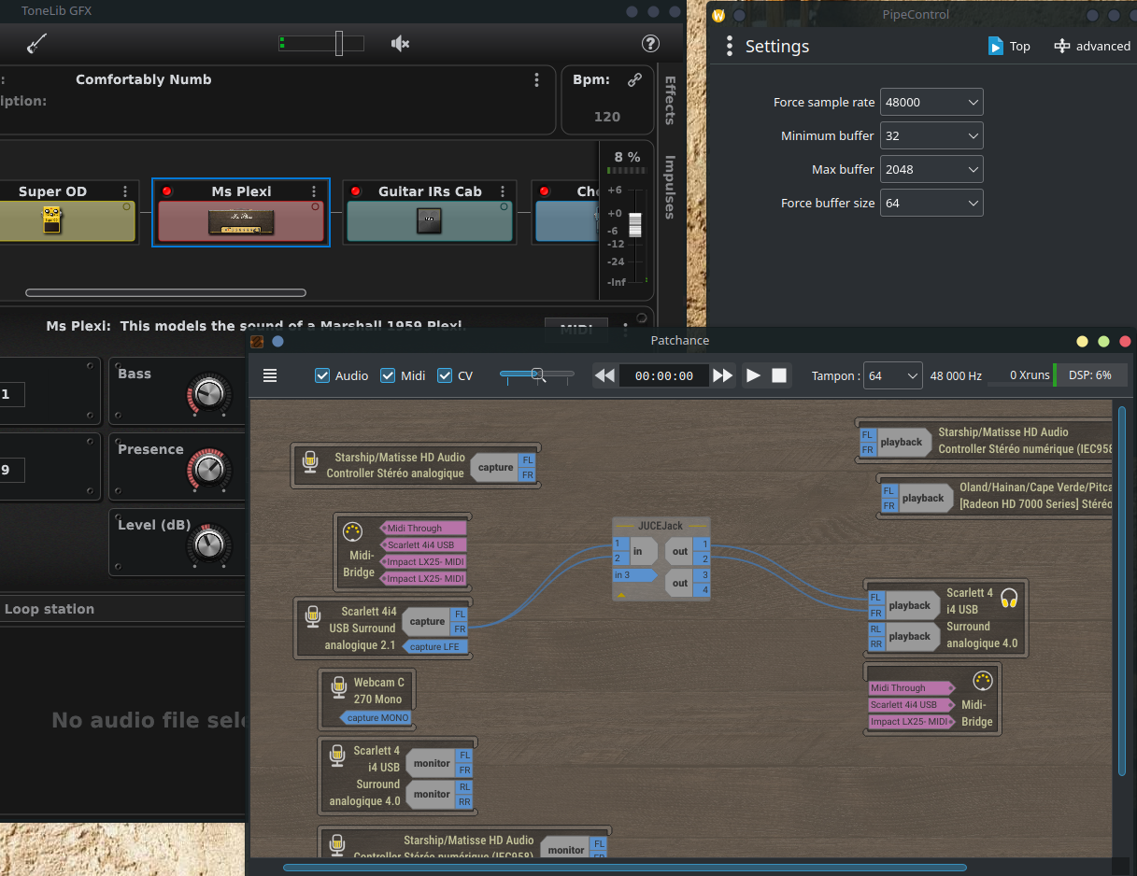Screen dimensions: 1137x876
Task: Click the effect chain horizontal scrollbar
Action: (x=166, y=293)
